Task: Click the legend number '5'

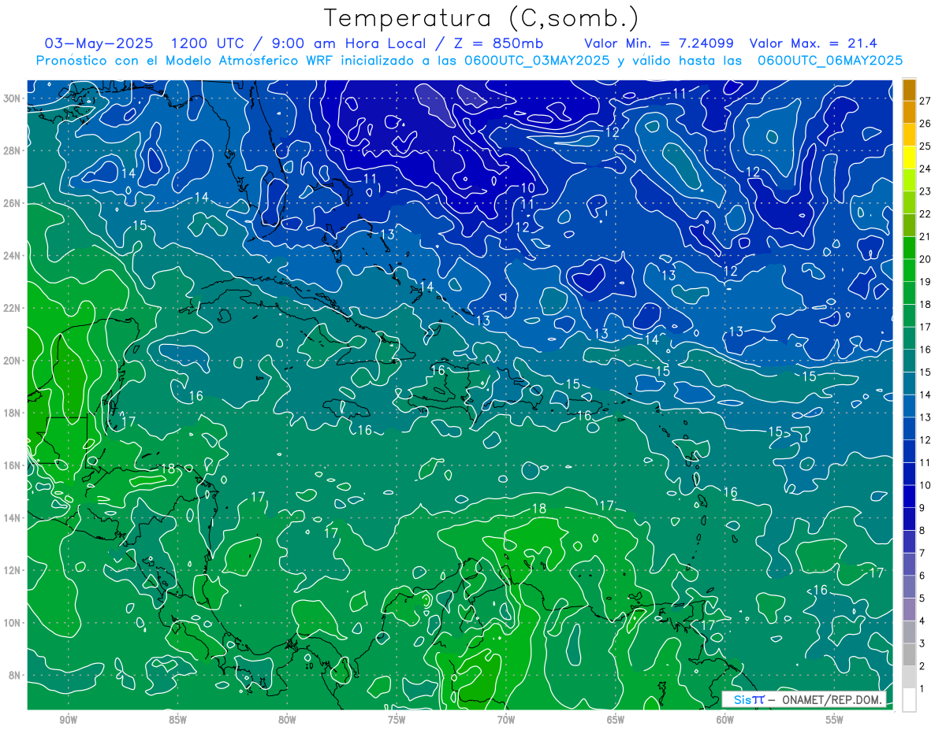Action: tap(922, 598)
